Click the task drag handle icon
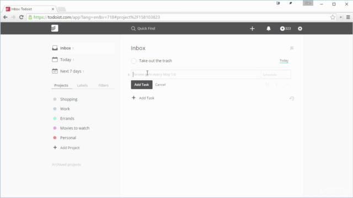 (x=129, y=75)
